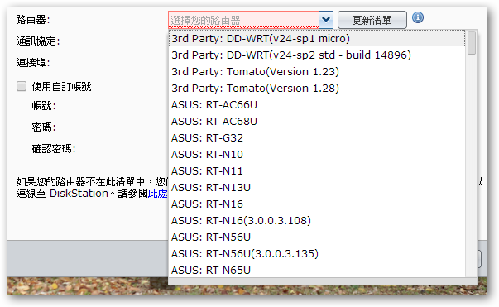Enable the 使用自訂帳號 checkbox
The height and width of the screenshot is (307, 499).
[x=22, y=86]
